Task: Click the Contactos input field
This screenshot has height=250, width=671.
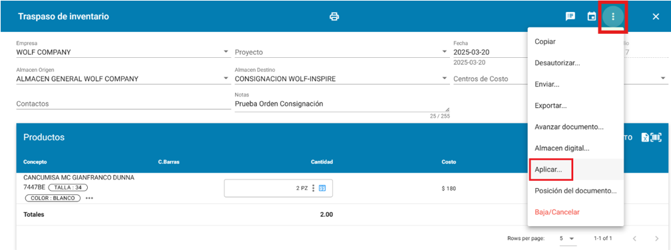Action: tap(123, 104)
